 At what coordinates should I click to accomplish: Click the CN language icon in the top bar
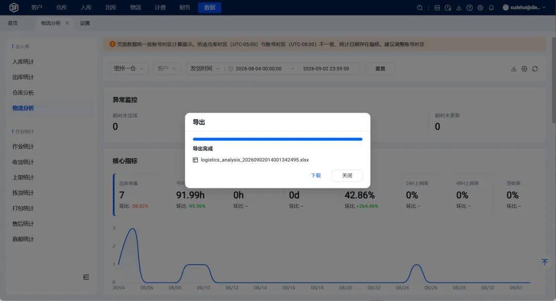click(437, 7)
